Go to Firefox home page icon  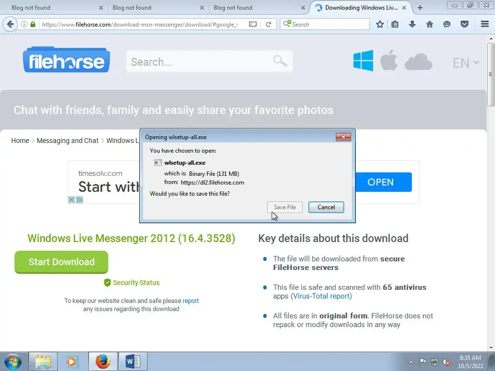pos(429,24)
